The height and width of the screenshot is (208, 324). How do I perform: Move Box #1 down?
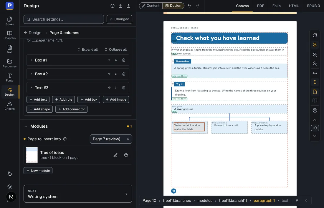116,60
